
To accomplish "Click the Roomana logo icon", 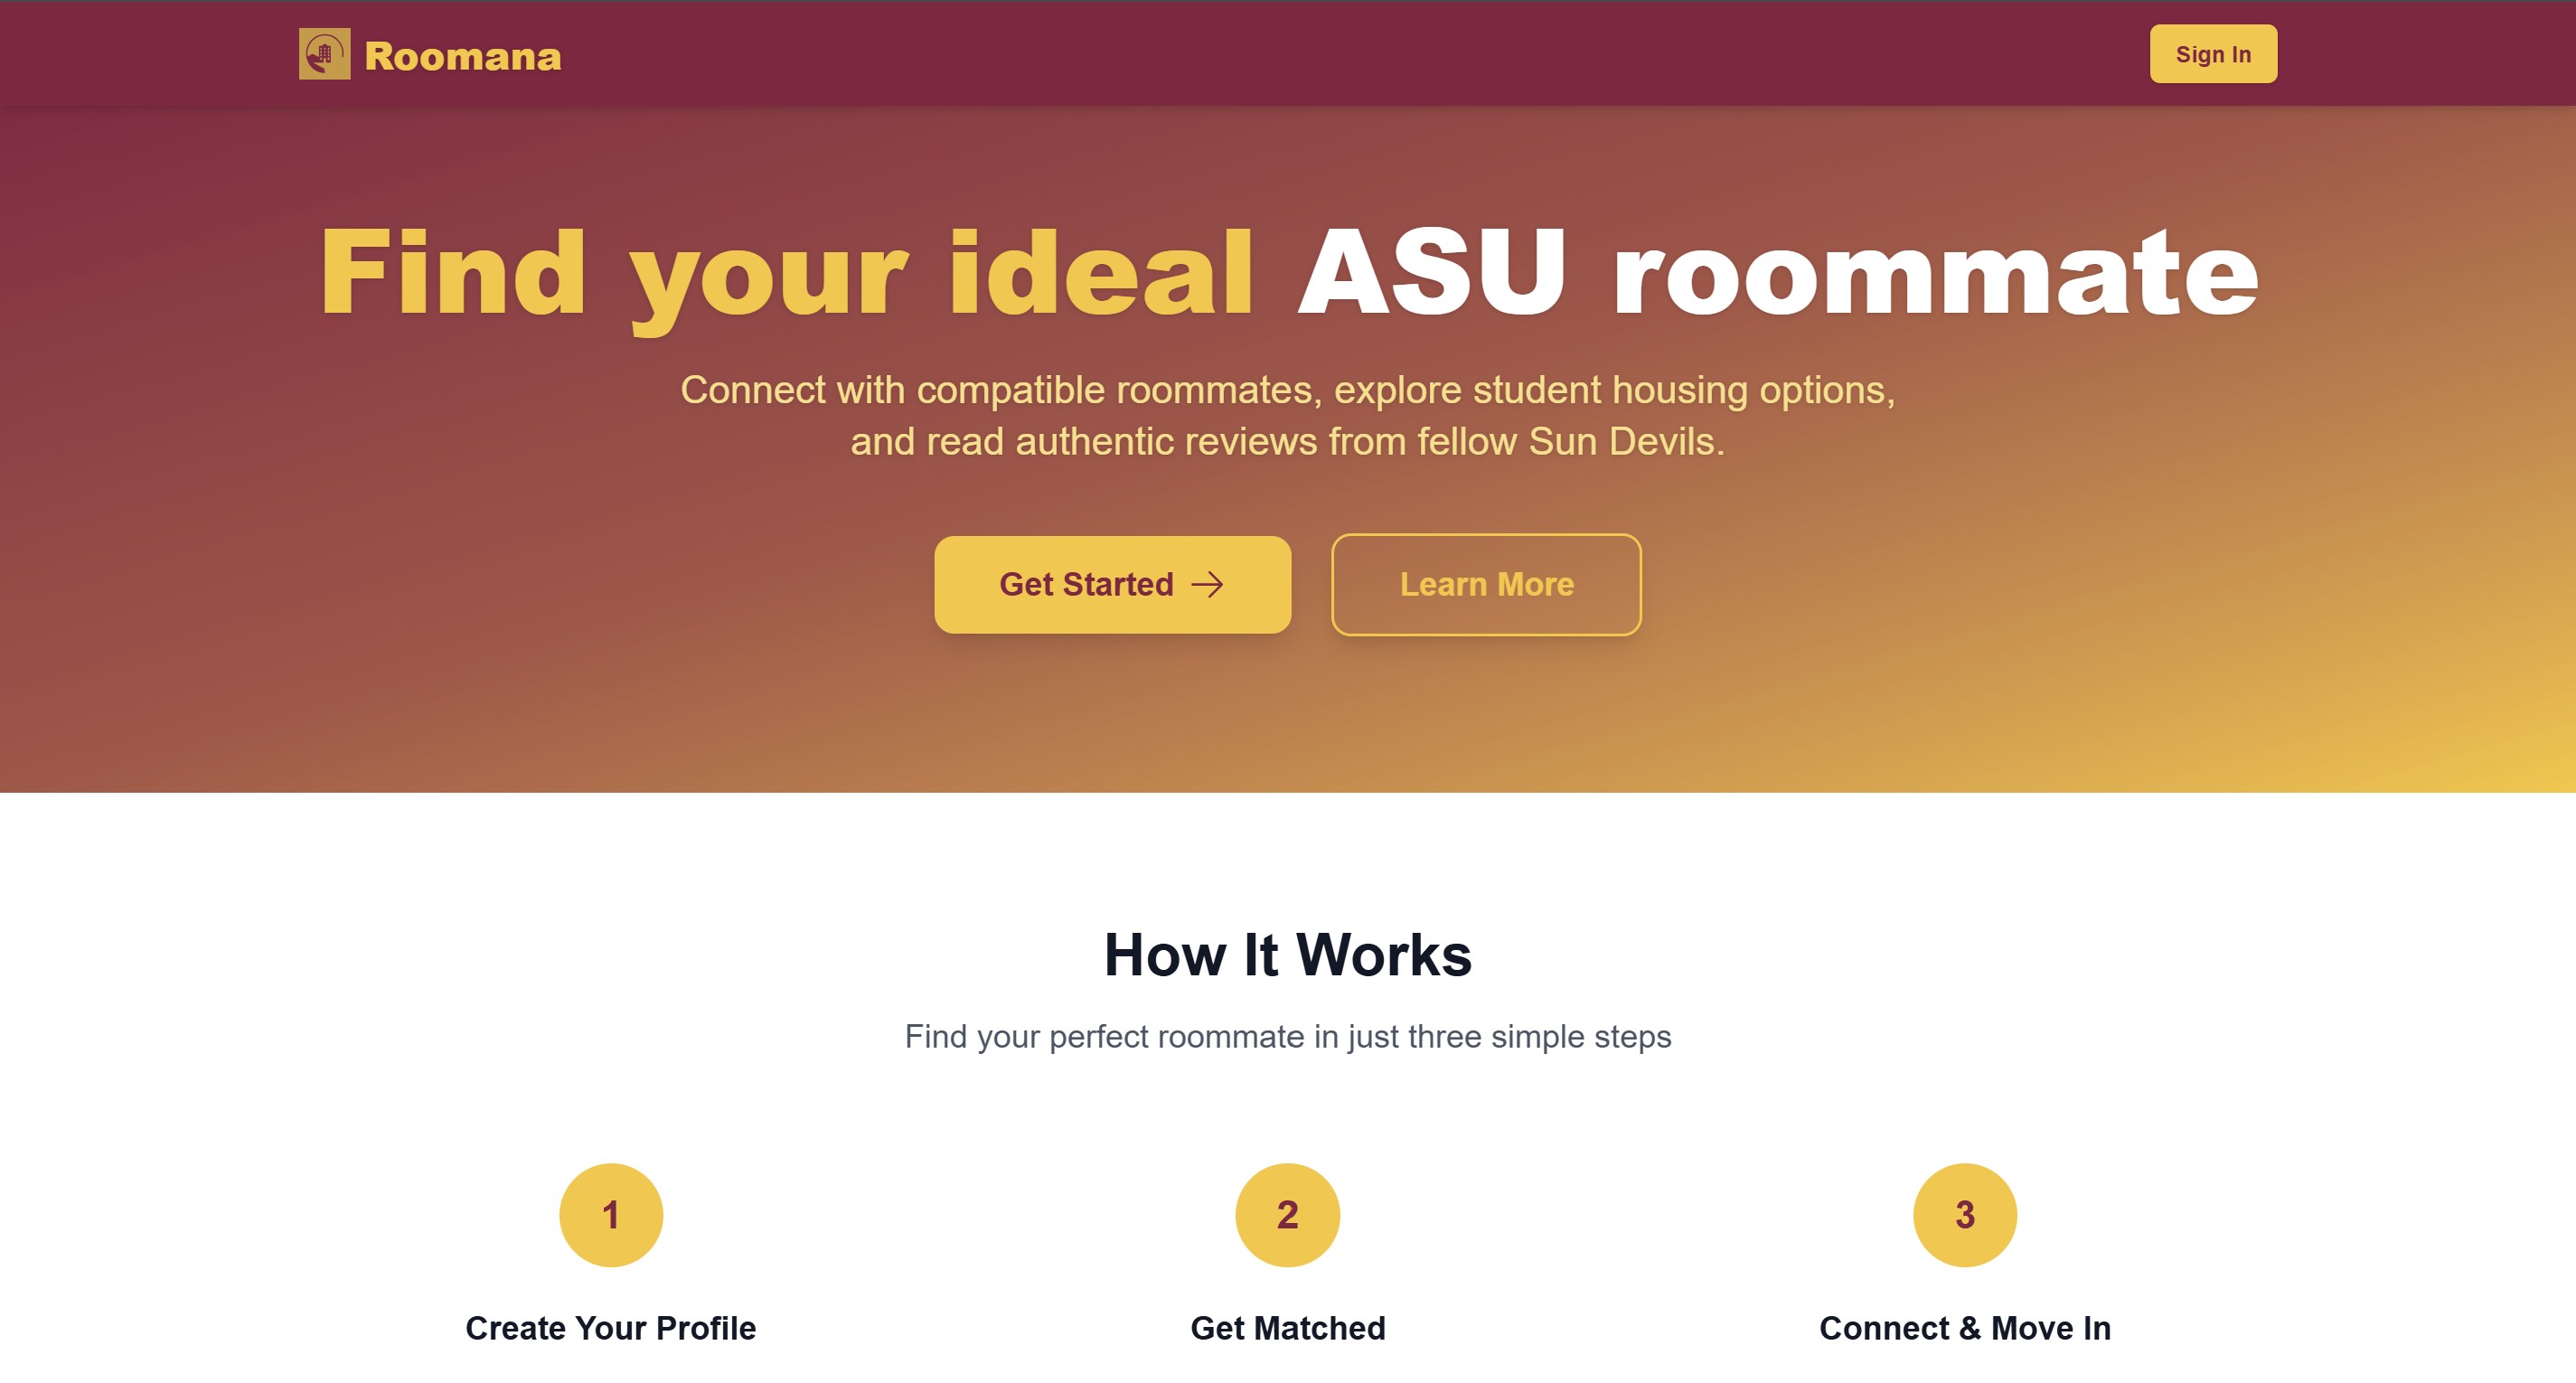I will click(324, 54).
